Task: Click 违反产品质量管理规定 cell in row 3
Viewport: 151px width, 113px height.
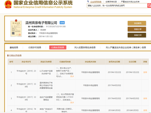Action: click(x=46, y=98)
